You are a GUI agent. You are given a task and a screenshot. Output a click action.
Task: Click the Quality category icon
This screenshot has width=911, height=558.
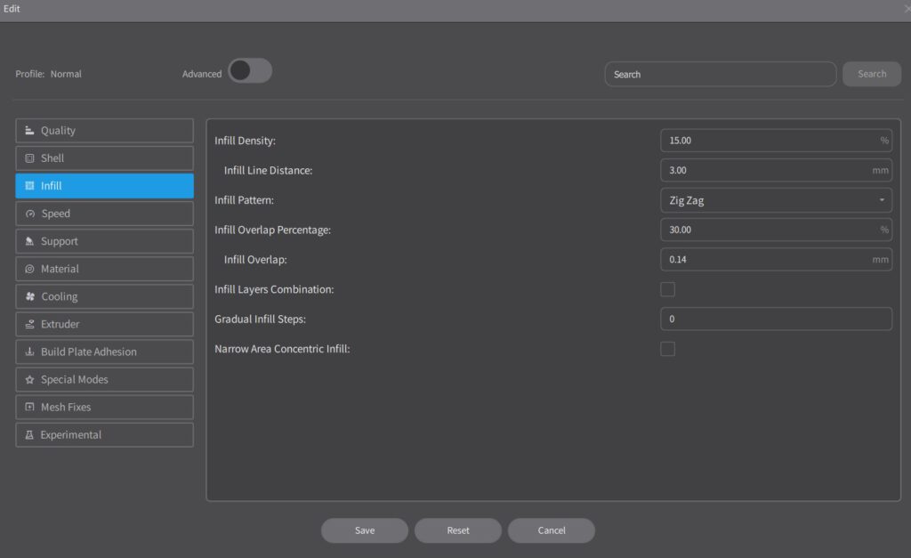29,131
